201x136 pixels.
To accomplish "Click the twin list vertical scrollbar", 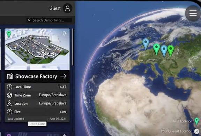I will pos(73,47).
